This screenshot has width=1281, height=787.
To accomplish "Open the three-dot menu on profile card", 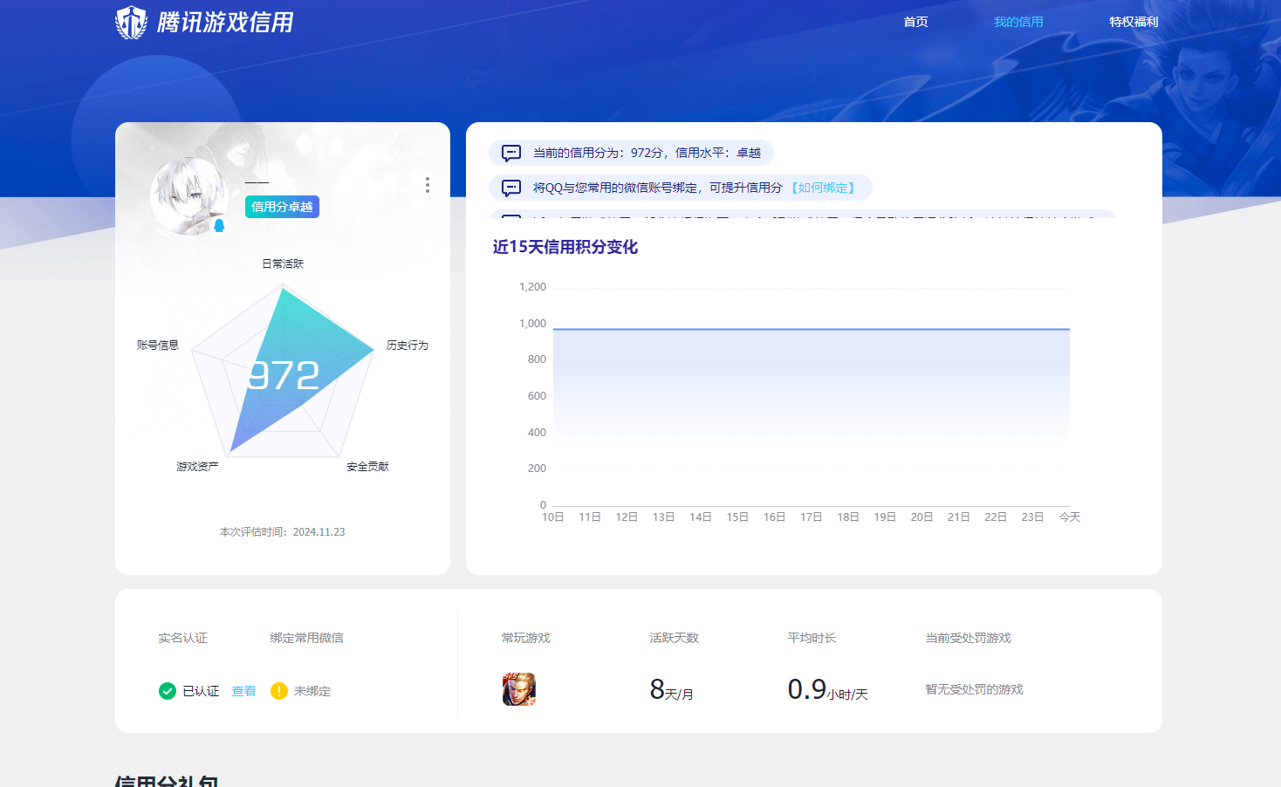I will [427, 185].
